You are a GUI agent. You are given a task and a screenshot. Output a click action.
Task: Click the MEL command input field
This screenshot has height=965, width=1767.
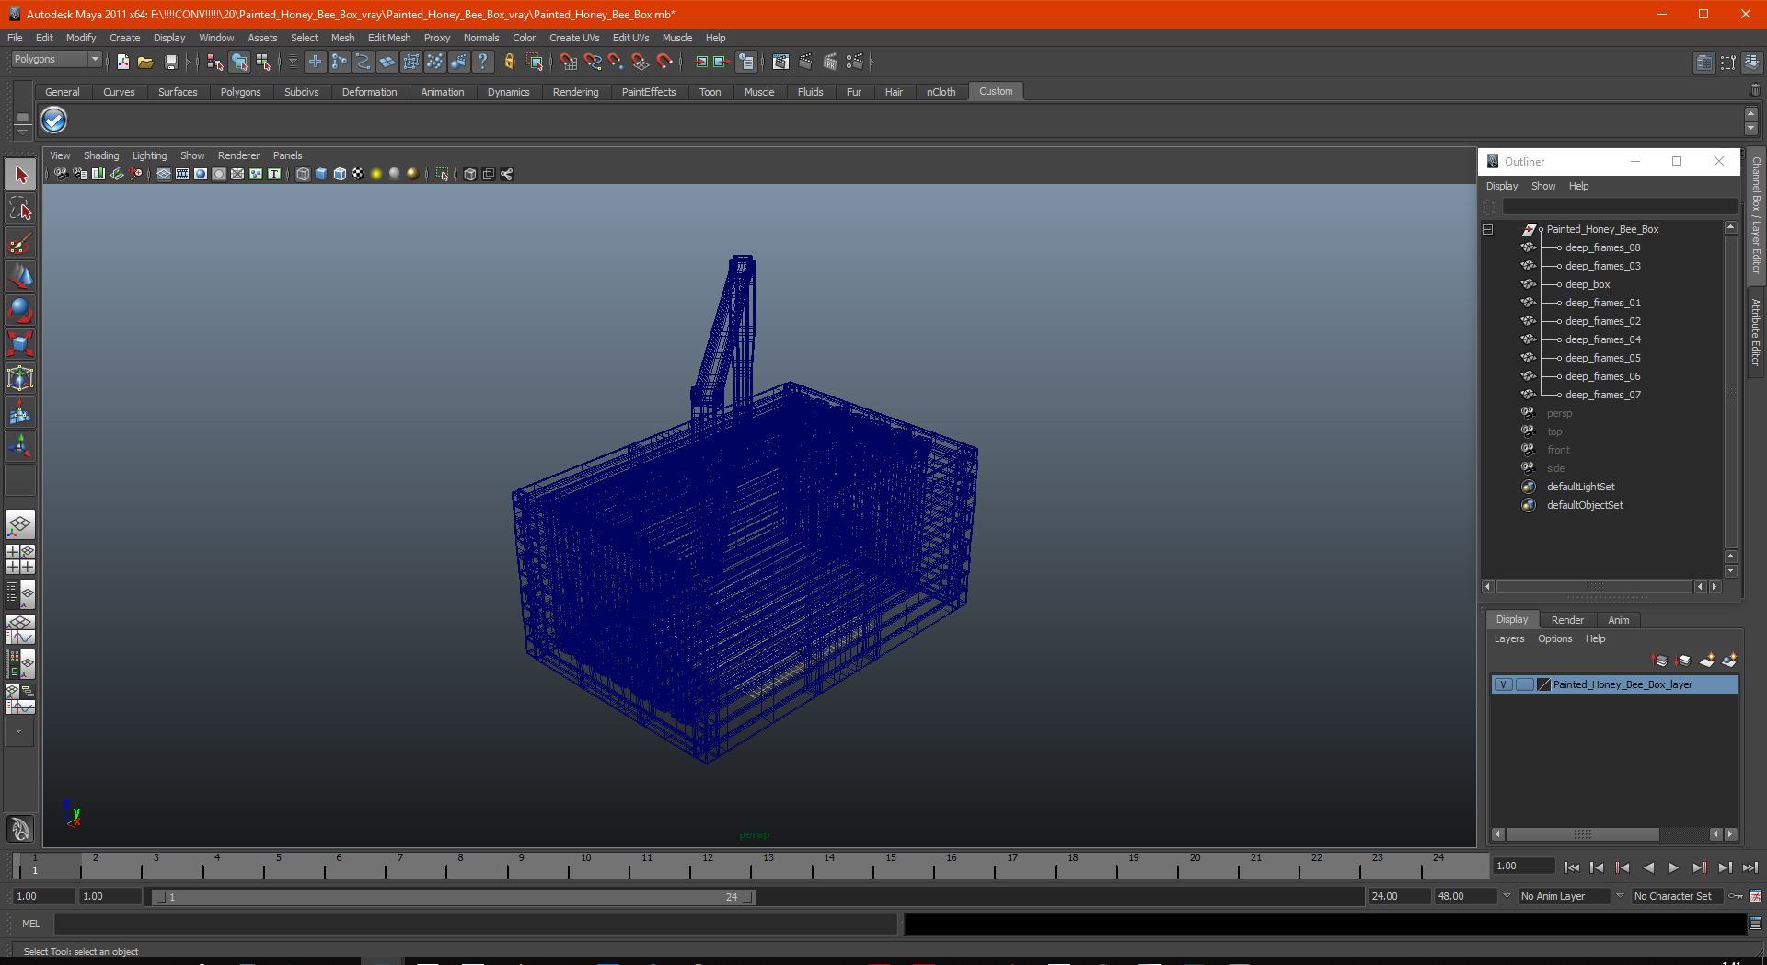pyautogui.click(x=475, y=924)
